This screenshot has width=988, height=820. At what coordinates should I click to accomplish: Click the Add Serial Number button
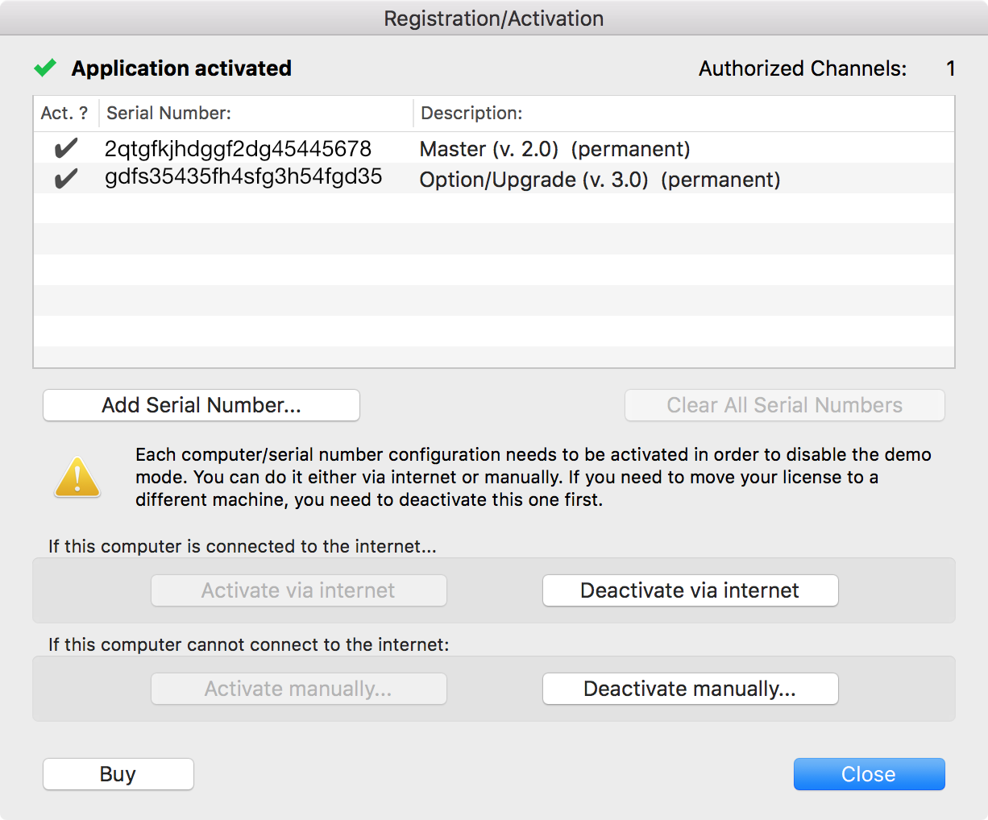point(201,405)
